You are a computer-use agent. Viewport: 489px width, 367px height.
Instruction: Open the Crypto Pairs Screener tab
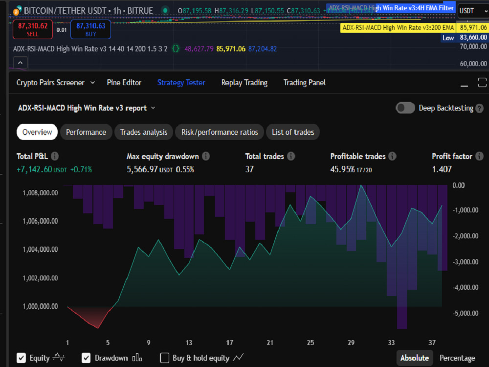pyautogui.click(x=50, y=83)
